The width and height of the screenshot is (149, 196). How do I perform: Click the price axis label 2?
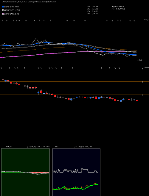142,95
